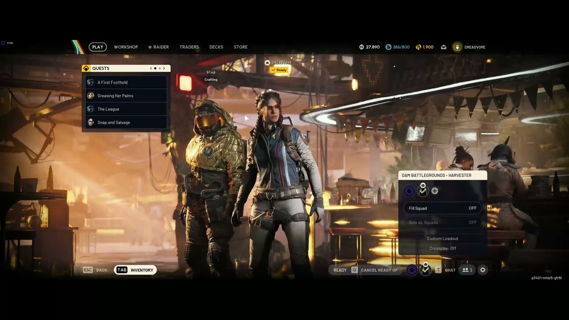Click Cancel Ready Up
This screenshot has height=320, width=569.
pos(379,270)
